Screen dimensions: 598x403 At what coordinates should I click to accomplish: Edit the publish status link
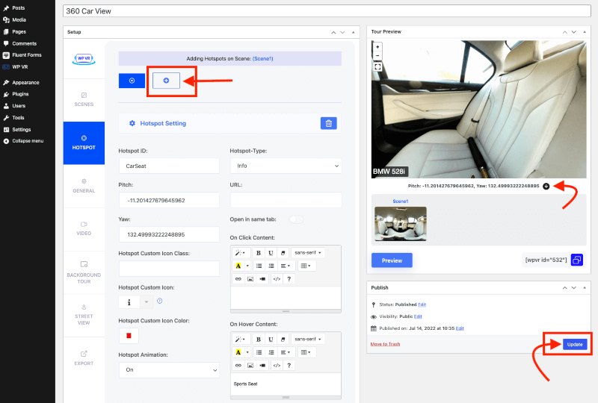[x=422, y=304]
